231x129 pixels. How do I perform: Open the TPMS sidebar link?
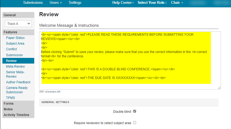click(x=11, y=98)
